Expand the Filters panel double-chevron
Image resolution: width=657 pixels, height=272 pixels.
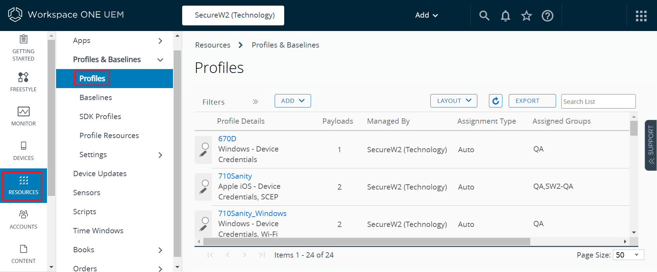tap(255, 102)
